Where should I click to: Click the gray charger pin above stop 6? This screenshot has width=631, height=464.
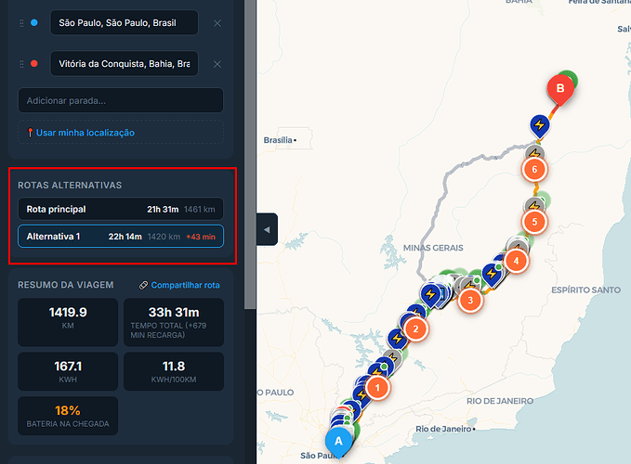click(535, 153)
